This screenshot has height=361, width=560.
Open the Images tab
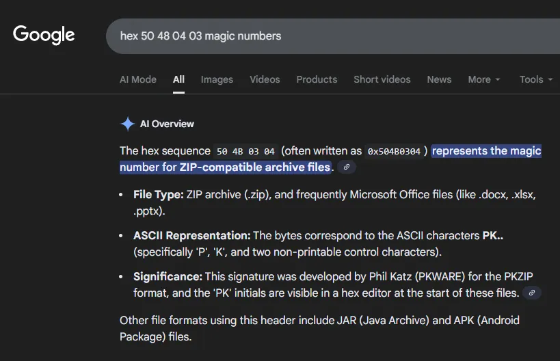217,79
